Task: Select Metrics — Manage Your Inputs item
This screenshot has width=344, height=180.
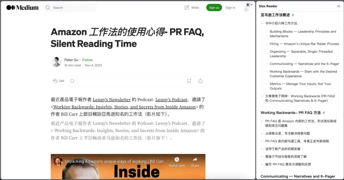Action: [x=300, y=86]
